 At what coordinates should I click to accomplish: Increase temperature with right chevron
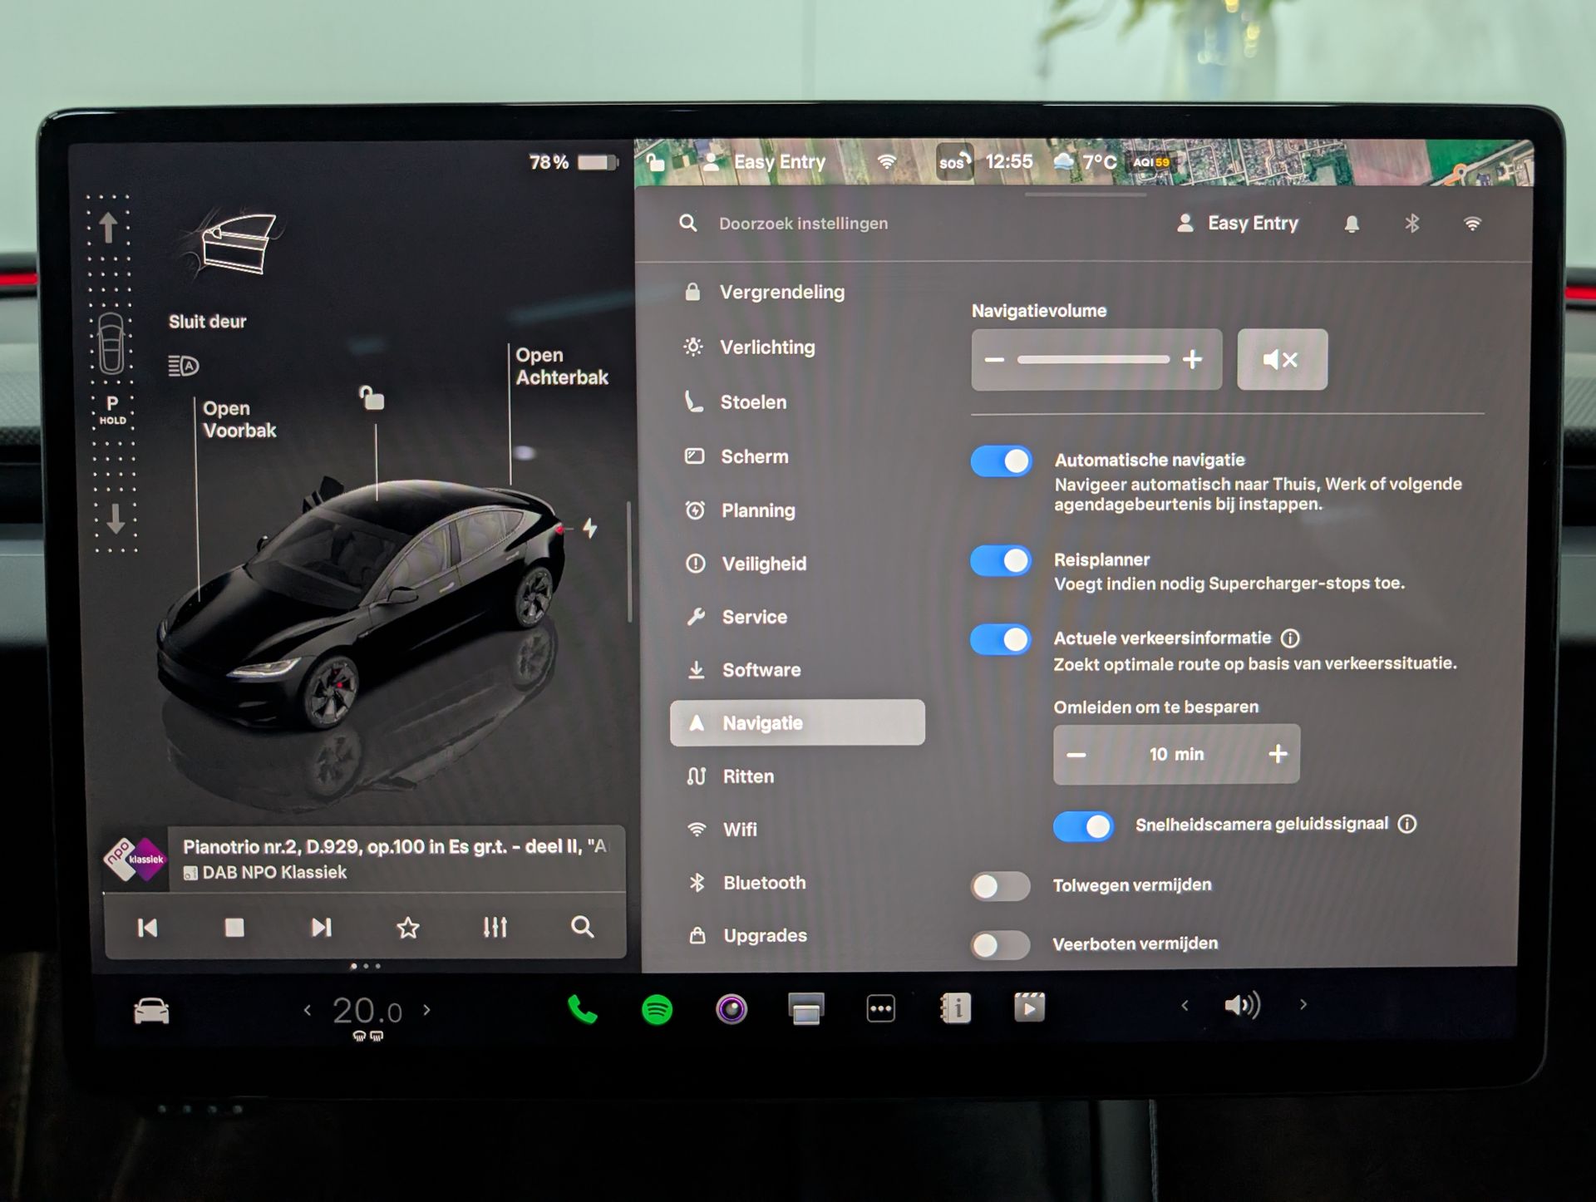tap(427, 1010)
